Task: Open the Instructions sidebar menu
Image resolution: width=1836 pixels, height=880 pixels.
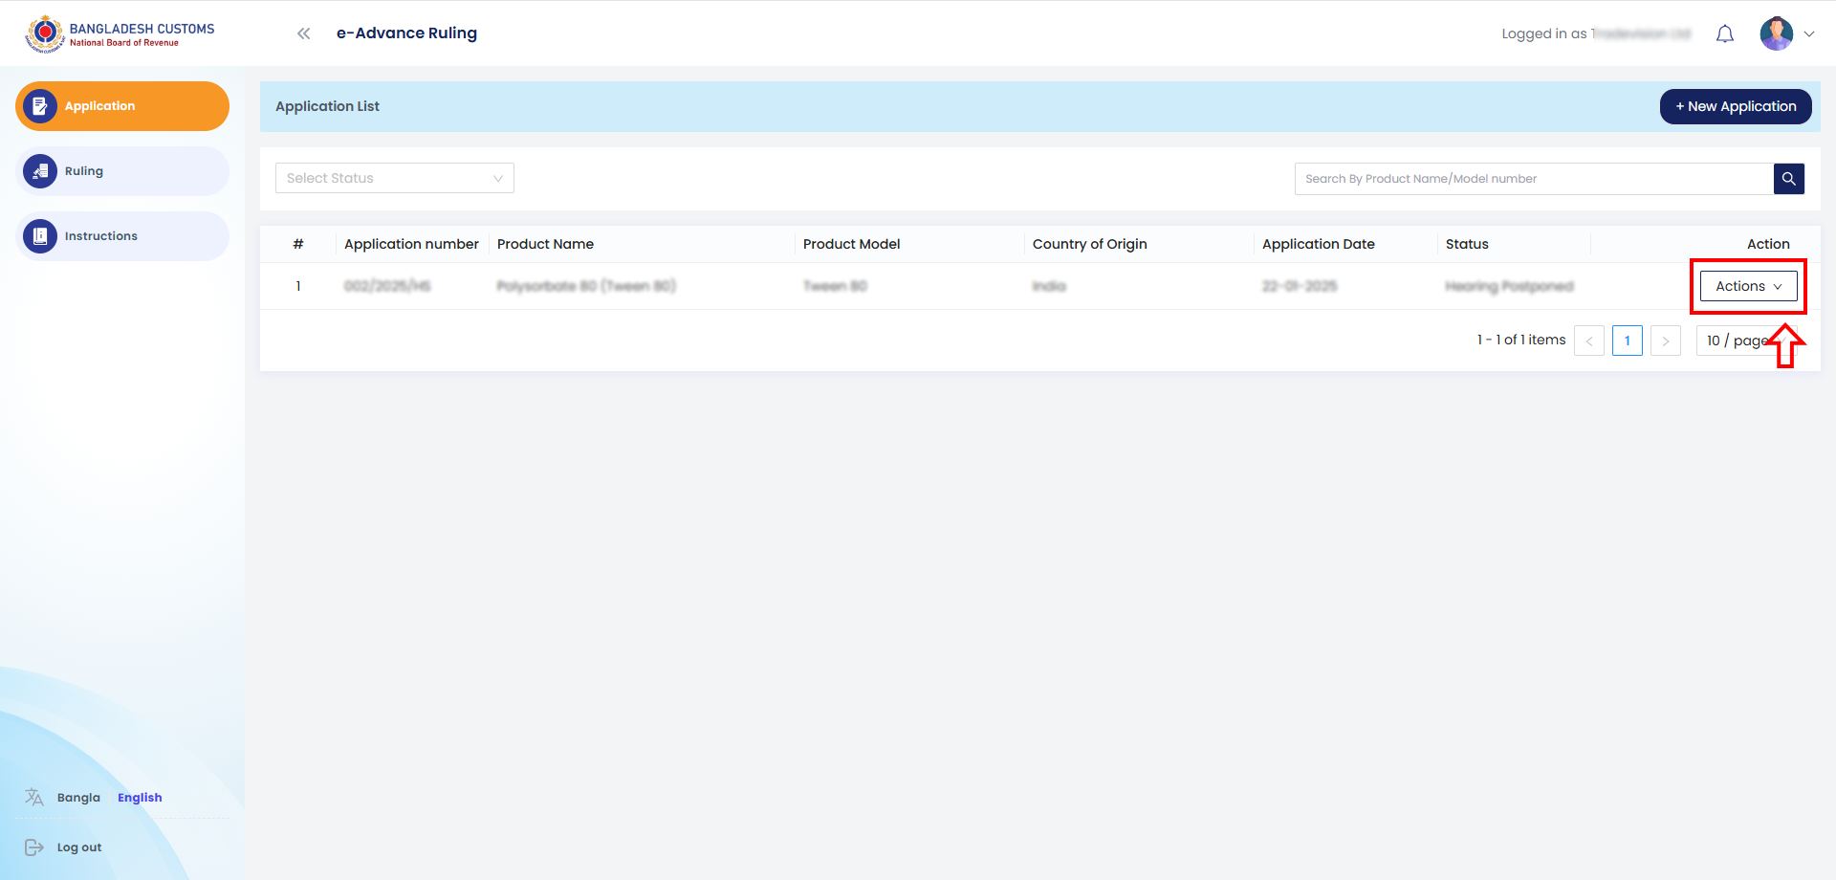Action: [x=122, y=236]
